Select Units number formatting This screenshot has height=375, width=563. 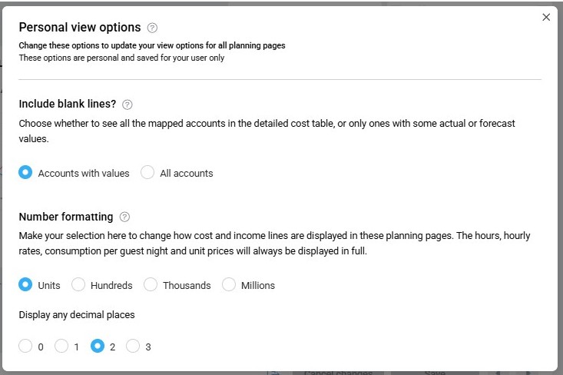[25, 285]
